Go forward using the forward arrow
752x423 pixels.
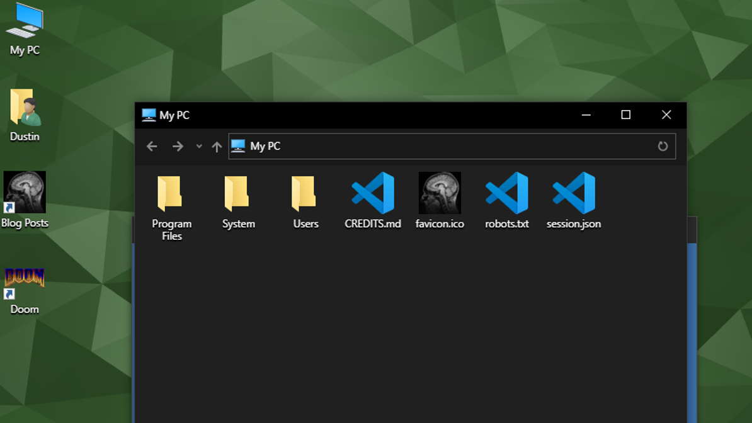[178, 146]
